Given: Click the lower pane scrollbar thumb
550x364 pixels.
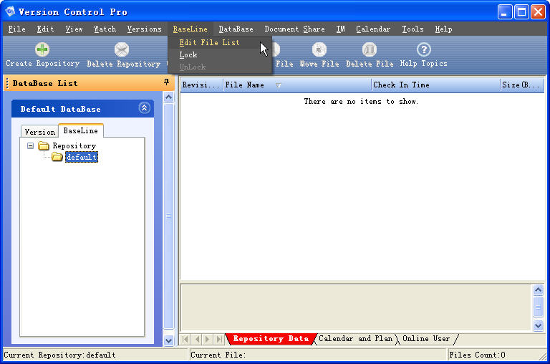Looking at the screenshot, I should tap(538, 307).
